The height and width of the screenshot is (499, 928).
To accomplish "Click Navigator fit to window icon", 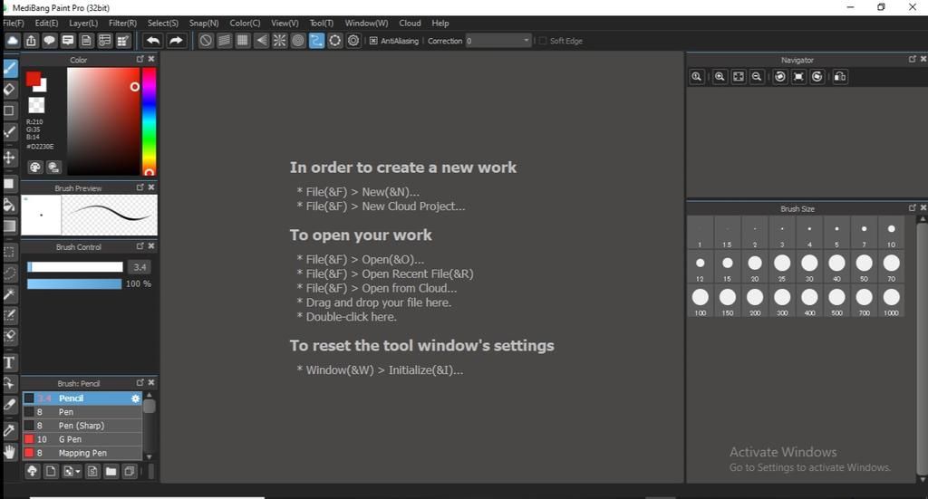I will (x=738, y=77).
